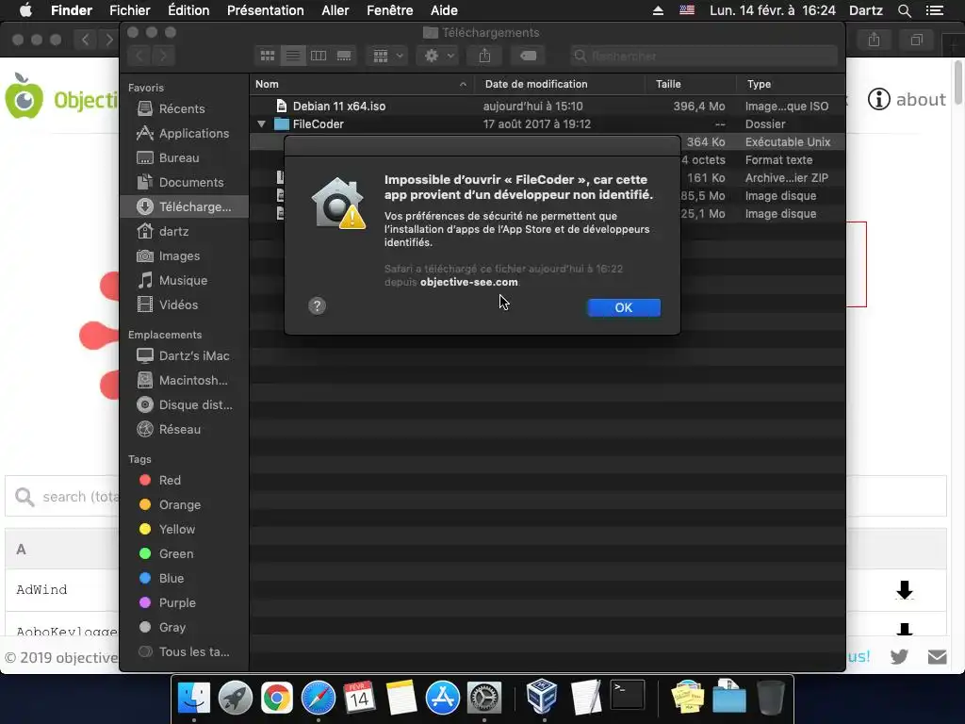
Task: Filter by the Green tag
Action: pyautogui.click(x=184, y=554)
